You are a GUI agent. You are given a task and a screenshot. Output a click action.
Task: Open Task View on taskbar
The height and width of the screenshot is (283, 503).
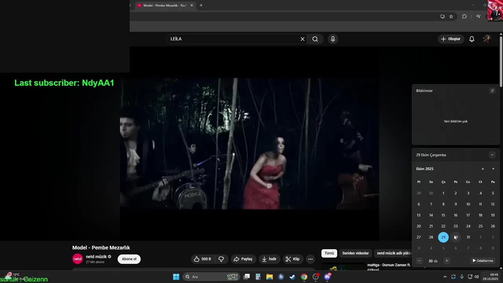(247, 277)
